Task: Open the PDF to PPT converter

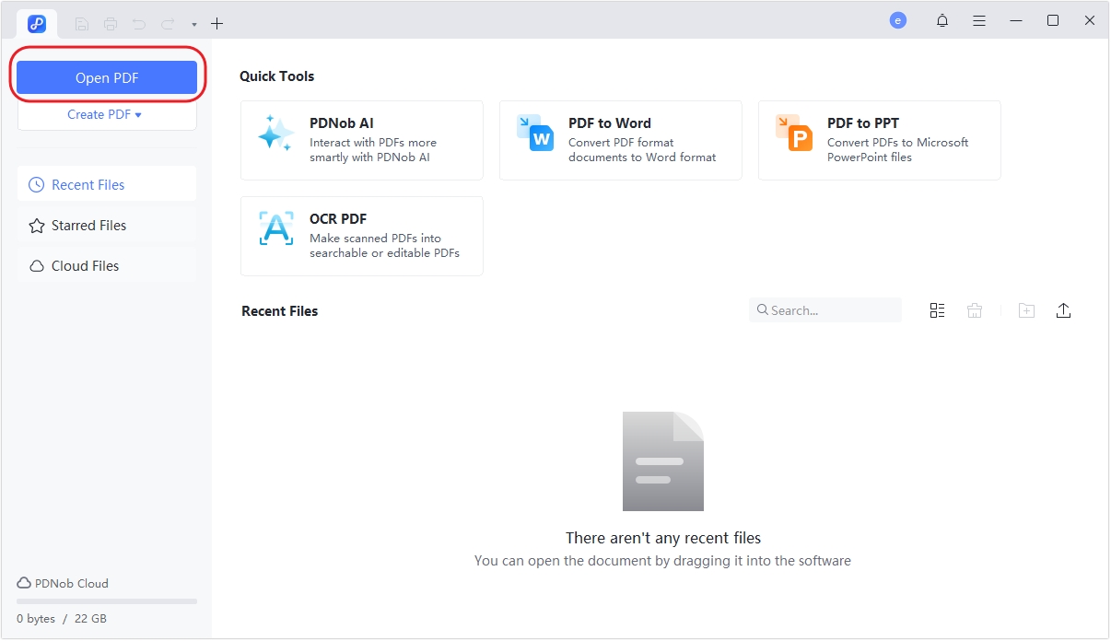Action: pyautogui.click(x=878, y=140)
